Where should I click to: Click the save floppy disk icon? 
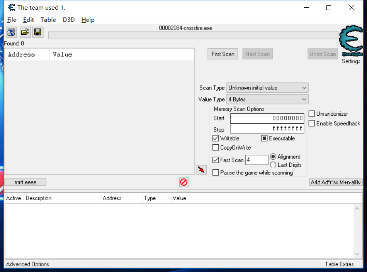point(38,32)
